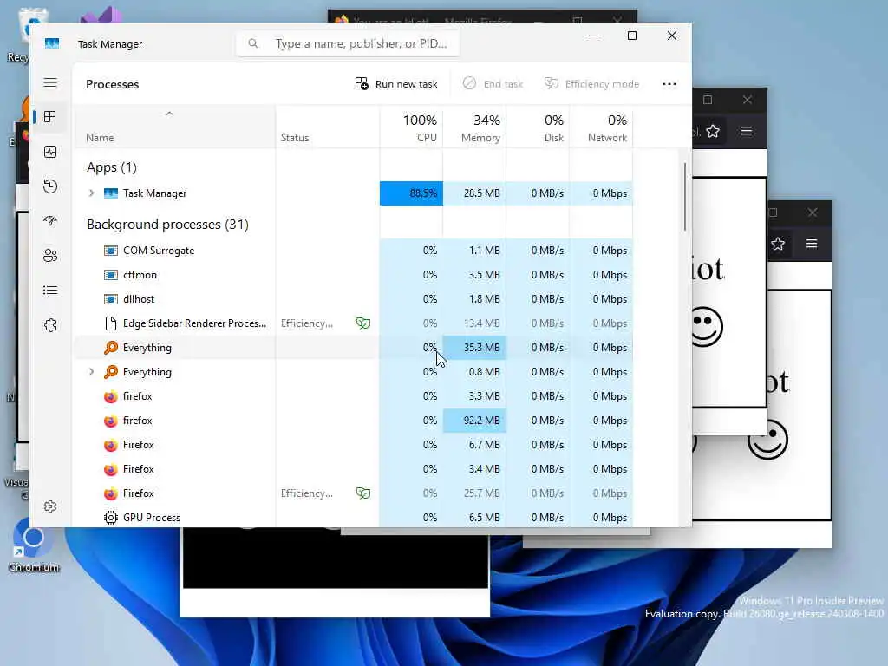Select the dllhost process name

(x=139, y=299)
